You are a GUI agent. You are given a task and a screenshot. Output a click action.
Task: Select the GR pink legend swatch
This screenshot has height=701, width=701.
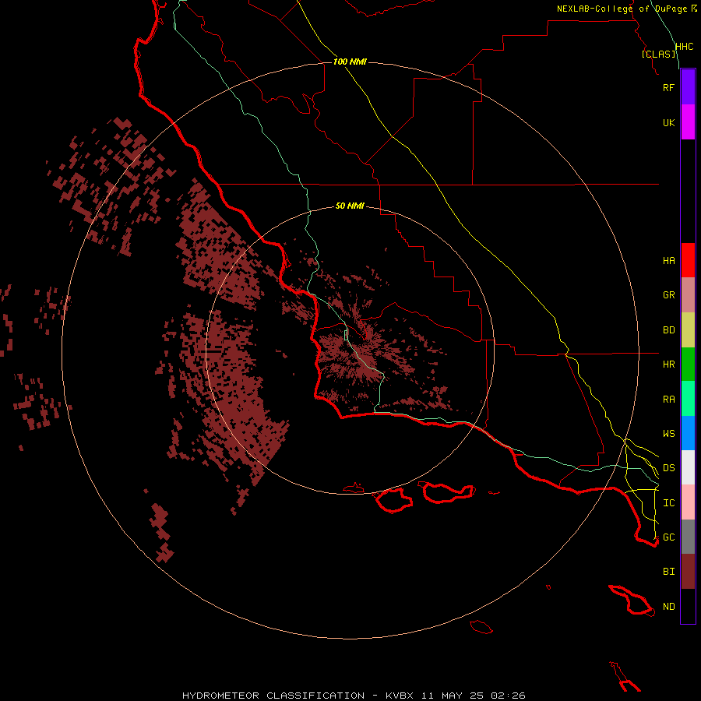pyautogui.click(x=688, y=295)
